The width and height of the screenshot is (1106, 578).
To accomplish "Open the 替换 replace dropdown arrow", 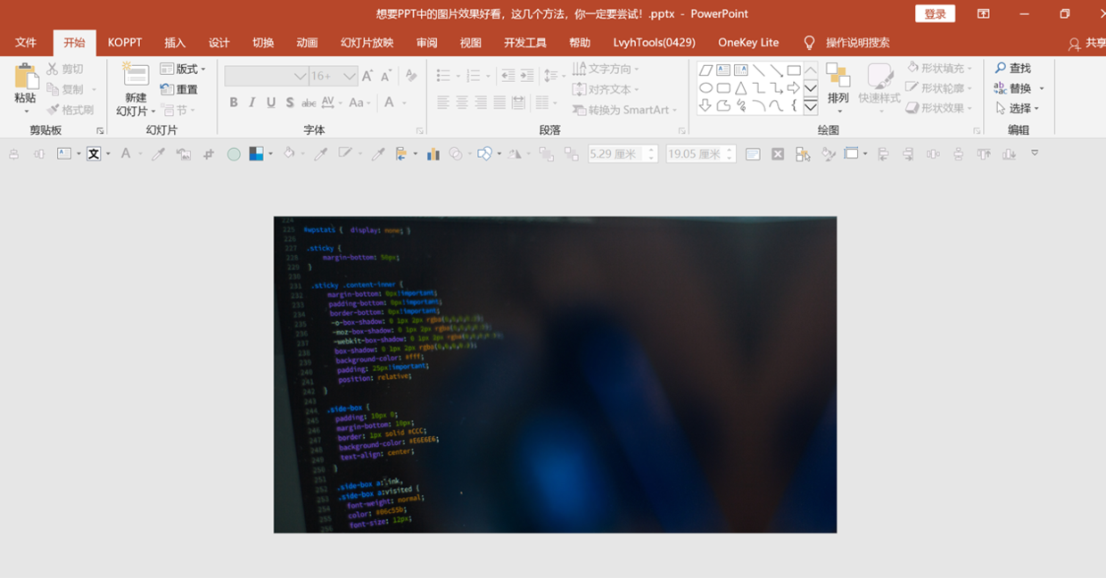I will pyautogui.click(x=1042, y=88).
